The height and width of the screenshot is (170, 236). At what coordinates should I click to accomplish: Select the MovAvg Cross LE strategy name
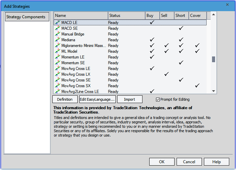coord(76,68)
